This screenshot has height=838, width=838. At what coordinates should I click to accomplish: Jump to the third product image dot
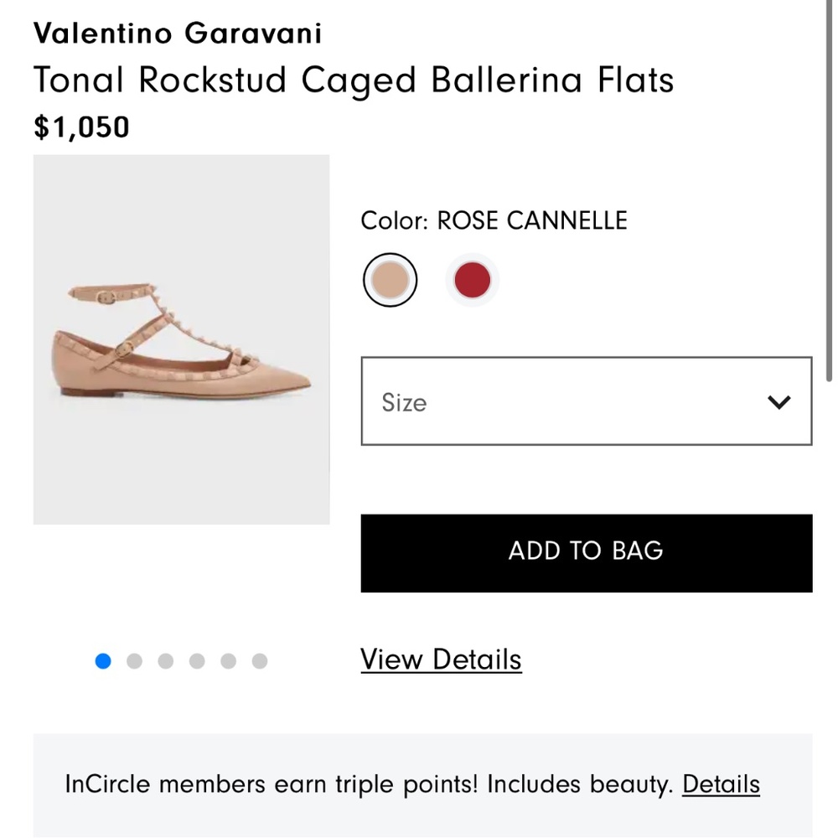[165, 661]
